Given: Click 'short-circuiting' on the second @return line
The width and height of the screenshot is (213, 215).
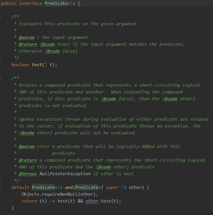Looking at the screenshot, I should pyautogui.click(x=165, y=160).
